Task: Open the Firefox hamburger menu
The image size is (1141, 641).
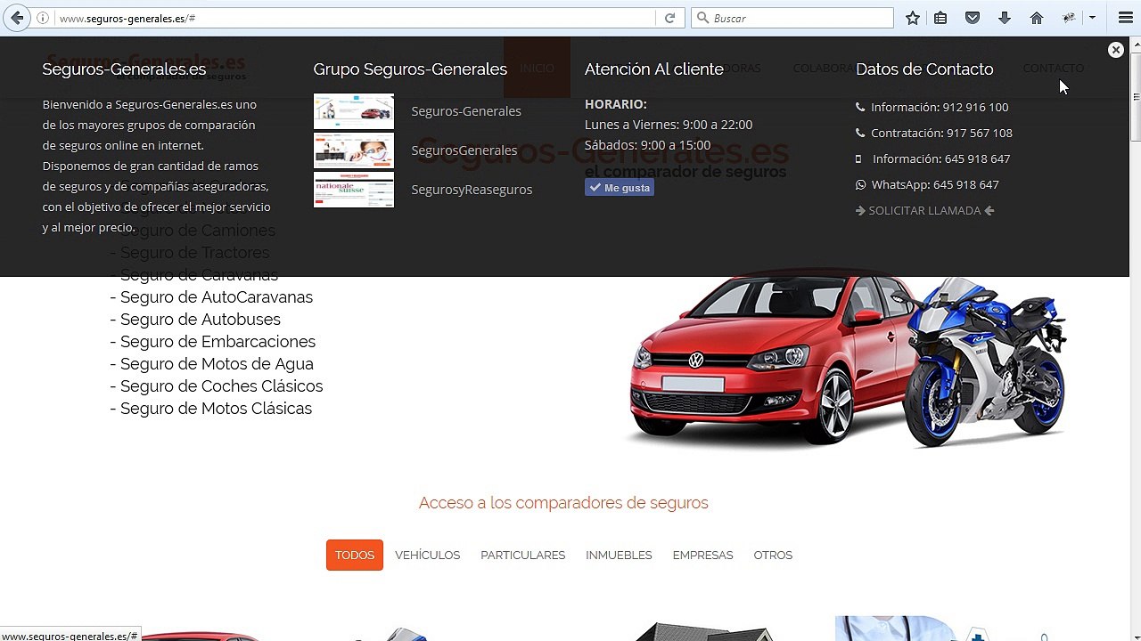Action: (x=1125, y=18)
